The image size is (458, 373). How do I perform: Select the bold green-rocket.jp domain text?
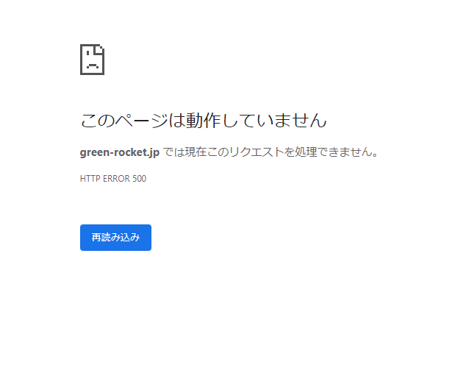(x=120, y=152)
